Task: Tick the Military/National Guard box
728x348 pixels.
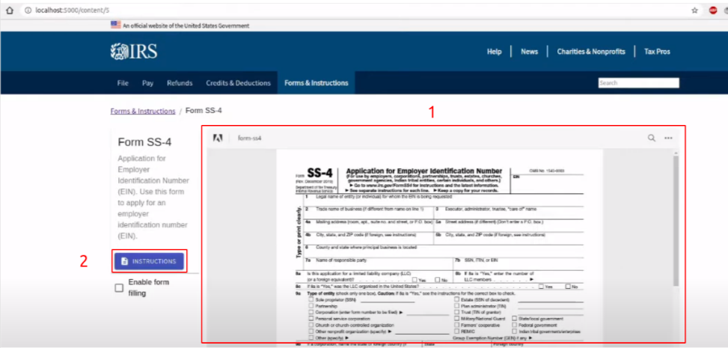Action: point(457,319)
